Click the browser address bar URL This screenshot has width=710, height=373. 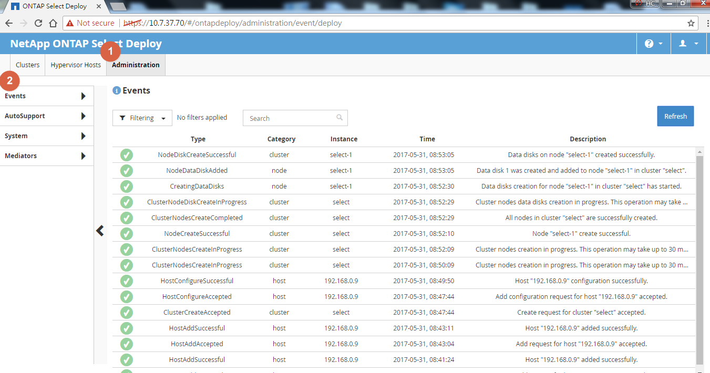coord(232,23)
